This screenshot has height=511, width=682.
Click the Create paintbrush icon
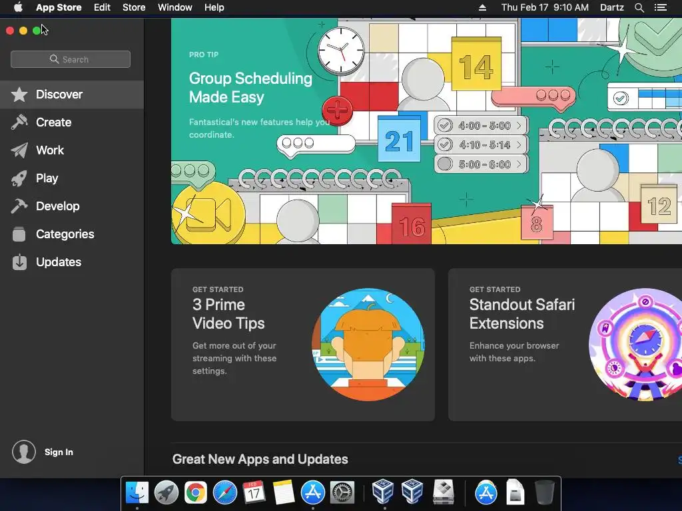(x=19, y=122)
